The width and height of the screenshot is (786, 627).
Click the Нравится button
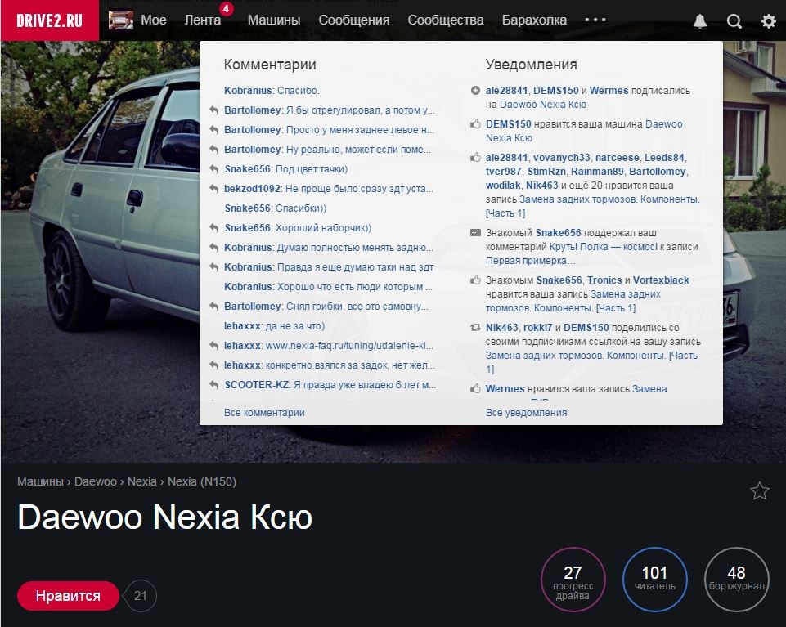(67, 596)
